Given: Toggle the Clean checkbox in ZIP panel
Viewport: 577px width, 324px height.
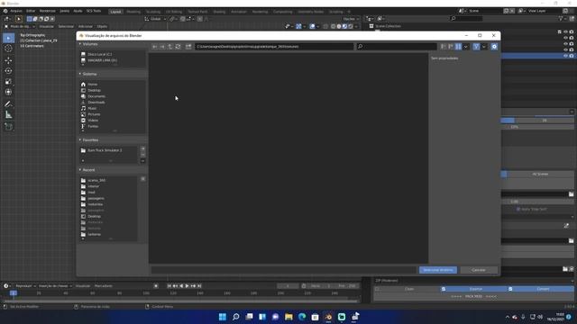Looking at the screenshot, I should pyautogui.click(x=377, y=289).
